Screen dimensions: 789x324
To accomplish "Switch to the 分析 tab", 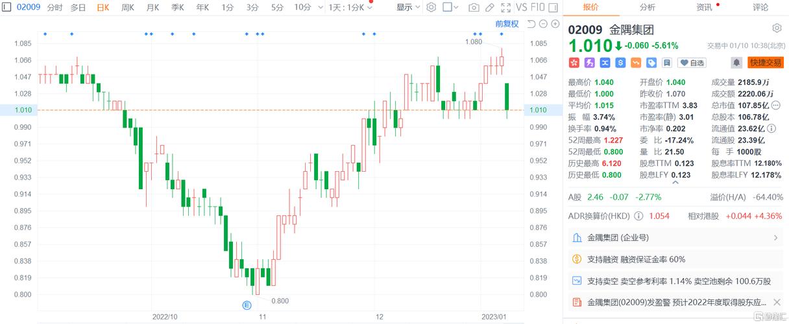I will 647,7.
